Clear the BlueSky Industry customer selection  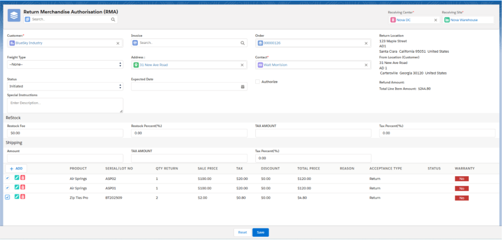point(118,43)
